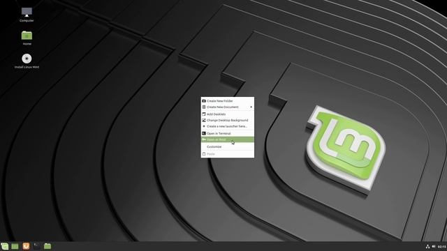Launch Firefox from the panel
Screen dimensions: 447x251
[26, 246]
